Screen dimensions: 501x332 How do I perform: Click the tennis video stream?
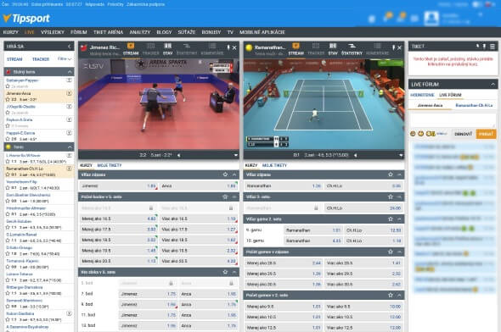coord(324,104)
